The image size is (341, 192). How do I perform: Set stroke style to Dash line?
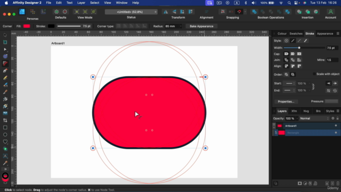pos(299,41)
